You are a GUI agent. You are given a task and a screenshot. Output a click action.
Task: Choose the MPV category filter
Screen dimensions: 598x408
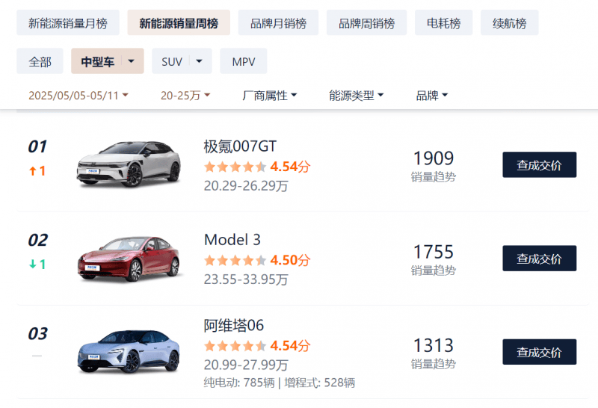(244, 61)
